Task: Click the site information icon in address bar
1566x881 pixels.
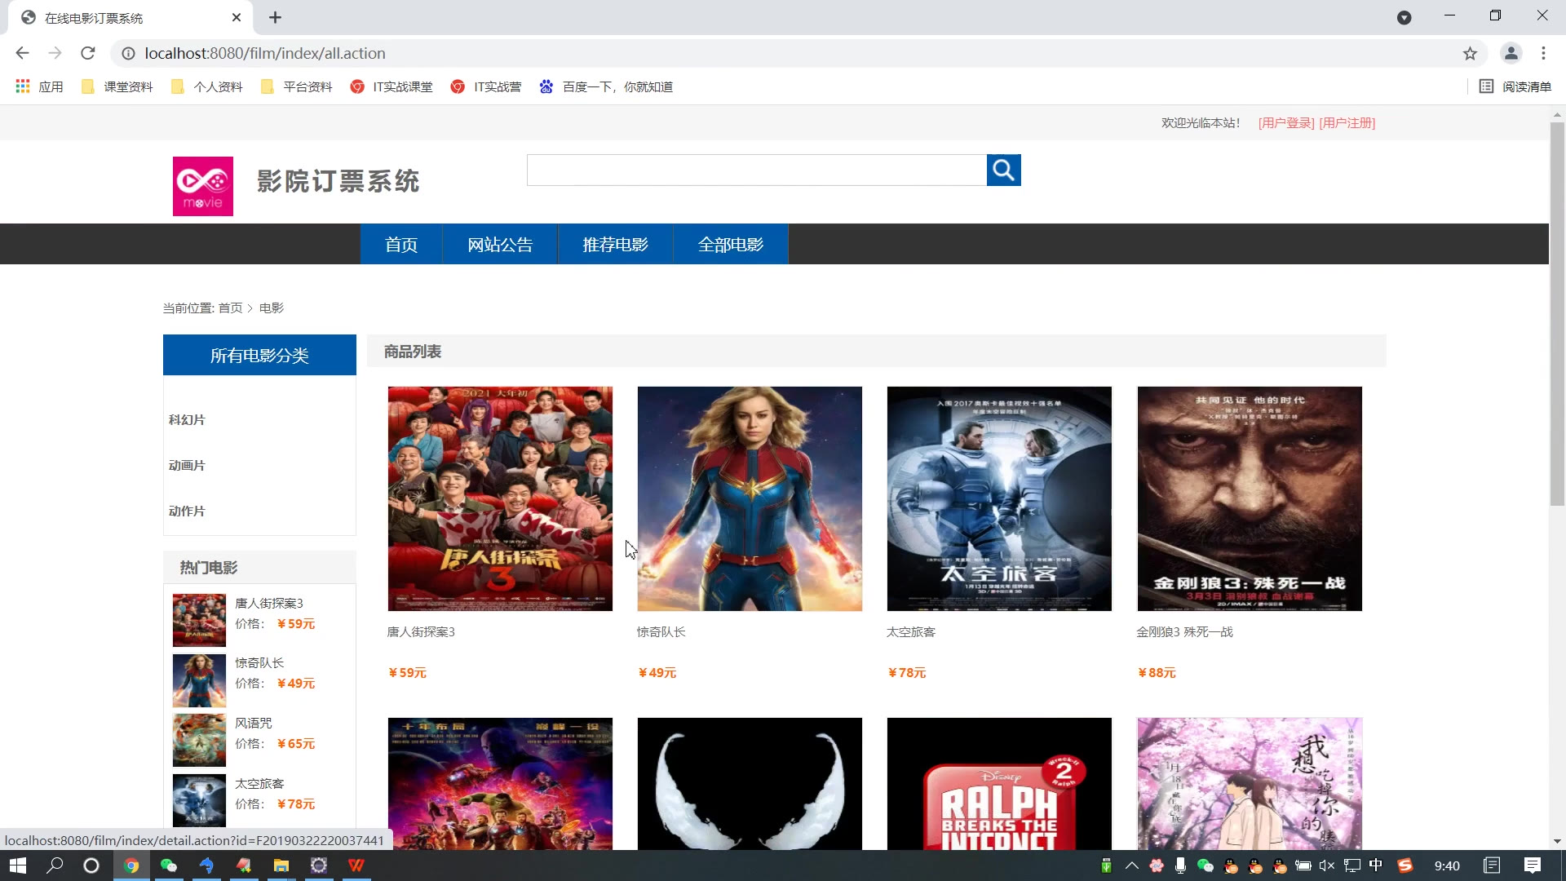Action: 128,53
